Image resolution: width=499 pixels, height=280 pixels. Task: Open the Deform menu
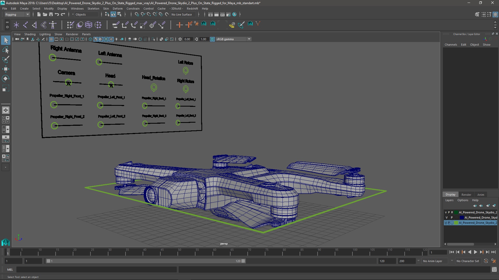pyautogui.click(x=117, y=9)
